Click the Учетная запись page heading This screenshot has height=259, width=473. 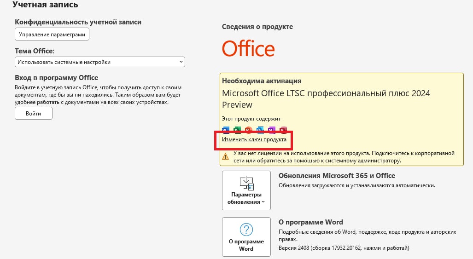pyautogui.click(x=45, y=5)
